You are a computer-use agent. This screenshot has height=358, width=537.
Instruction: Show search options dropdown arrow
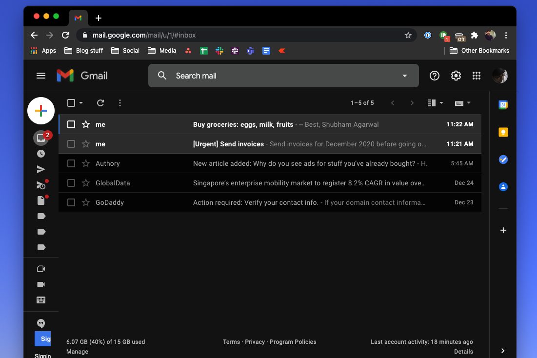(x=404, y=76)
